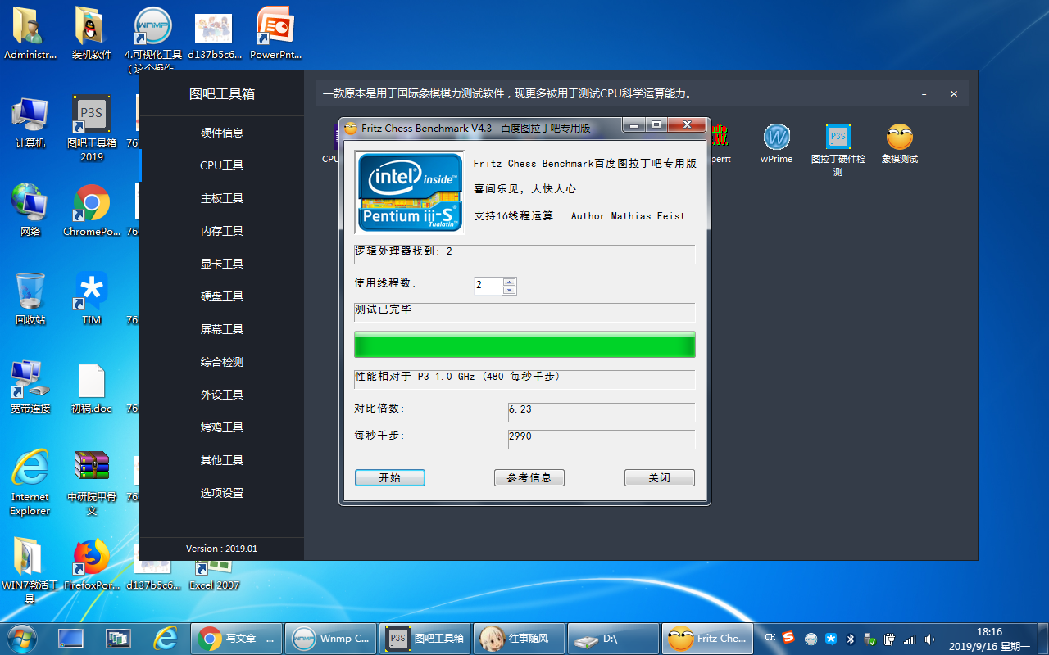Image resolution: width=1049 pixels, height=655 pixels.
Task: Open the volume control in system tray
Action: tap(928, 639)
